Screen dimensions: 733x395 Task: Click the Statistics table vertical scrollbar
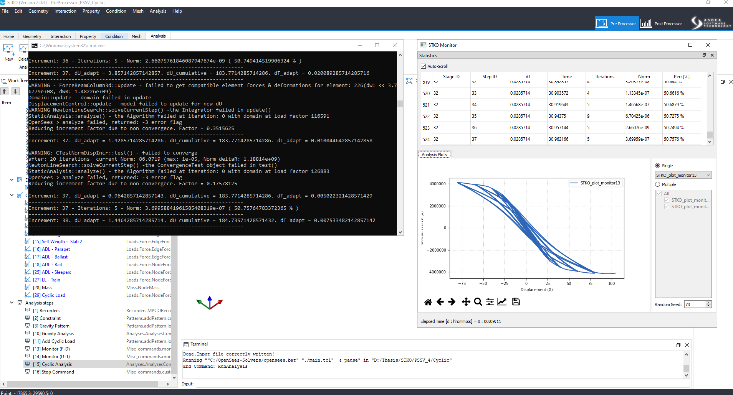[710, 109]
